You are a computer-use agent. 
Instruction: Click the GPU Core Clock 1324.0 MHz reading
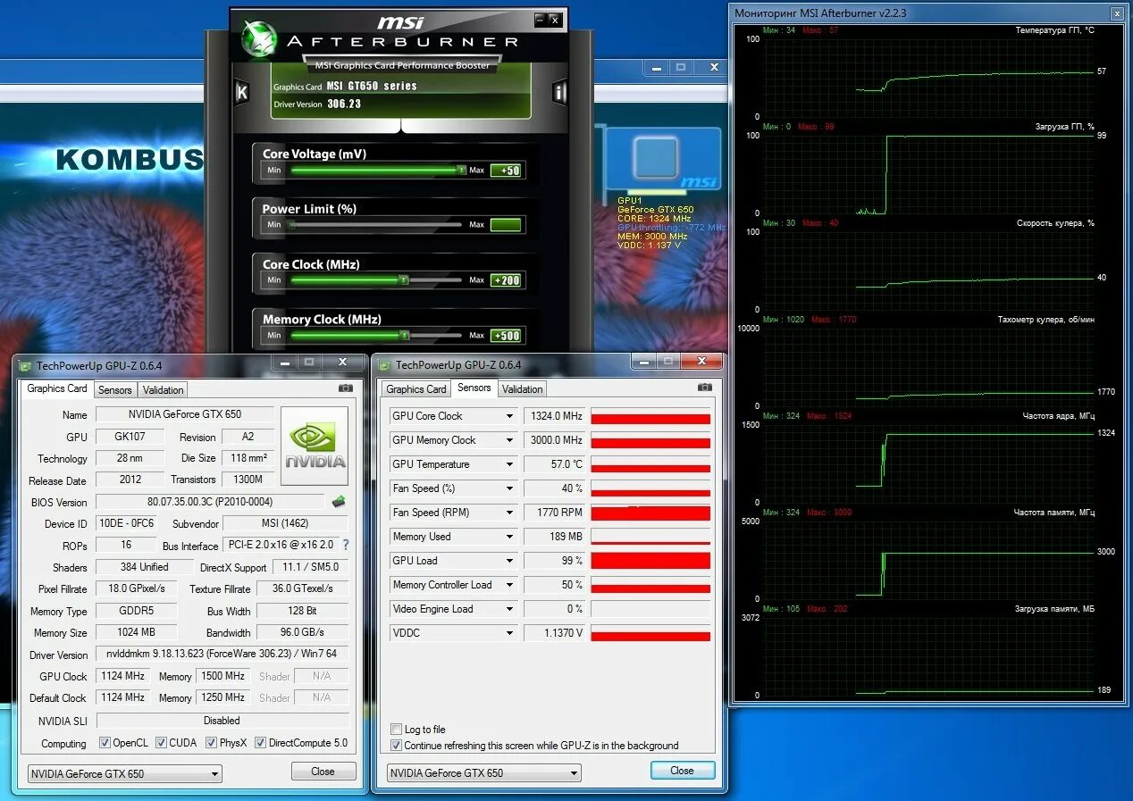(555, 416)
